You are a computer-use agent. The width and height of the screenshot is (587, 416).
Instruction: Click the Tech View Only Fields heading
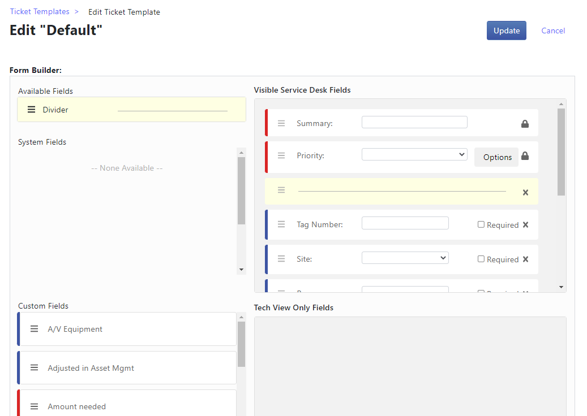click(293, 307)
